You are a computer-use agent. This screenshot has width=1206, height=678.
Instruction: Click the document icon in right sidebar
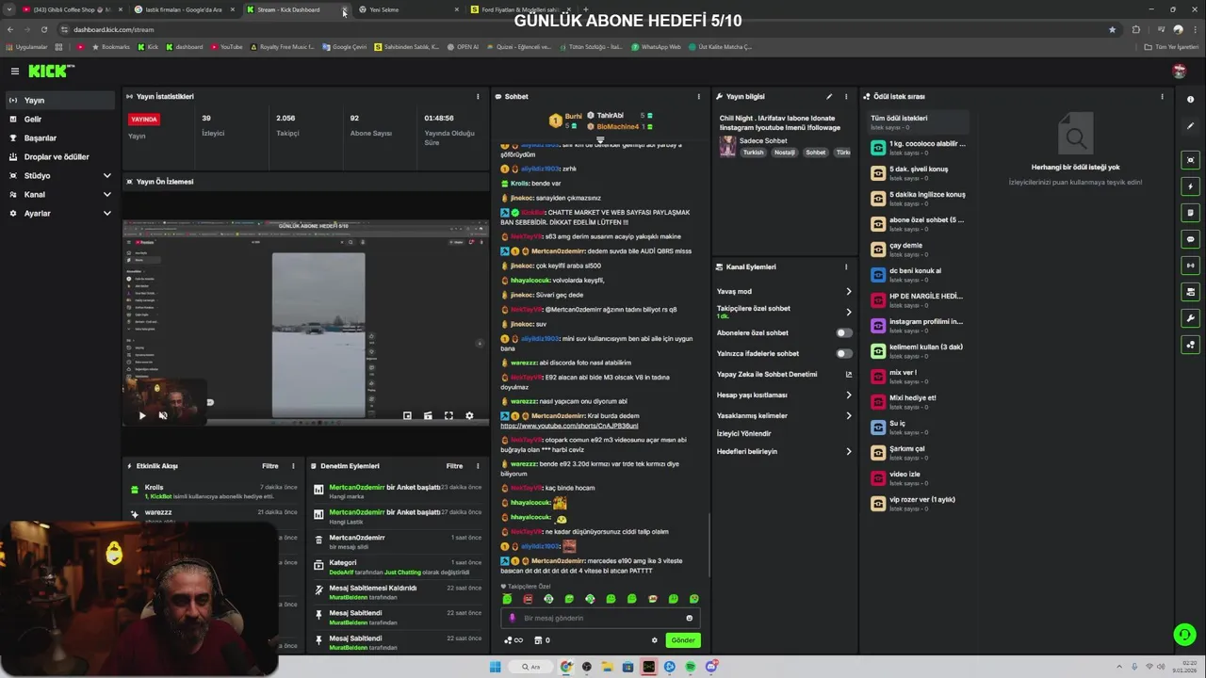click(1191, 213)
